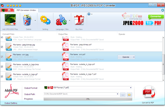Viewport: 165px width, 107px height.
Task: Click the vertical scrollbar thumb
Action: pos(163,64)
